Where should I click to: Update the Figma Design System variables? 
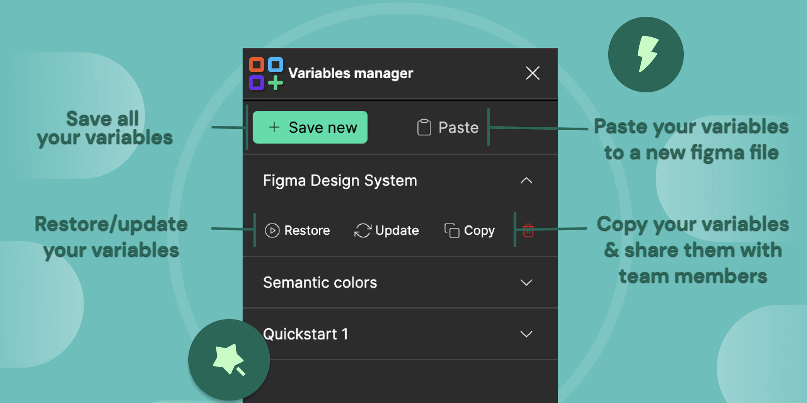click(386, 230)
